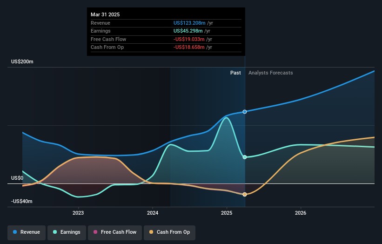Select the 2024 x-axis label

pos(153,213)
